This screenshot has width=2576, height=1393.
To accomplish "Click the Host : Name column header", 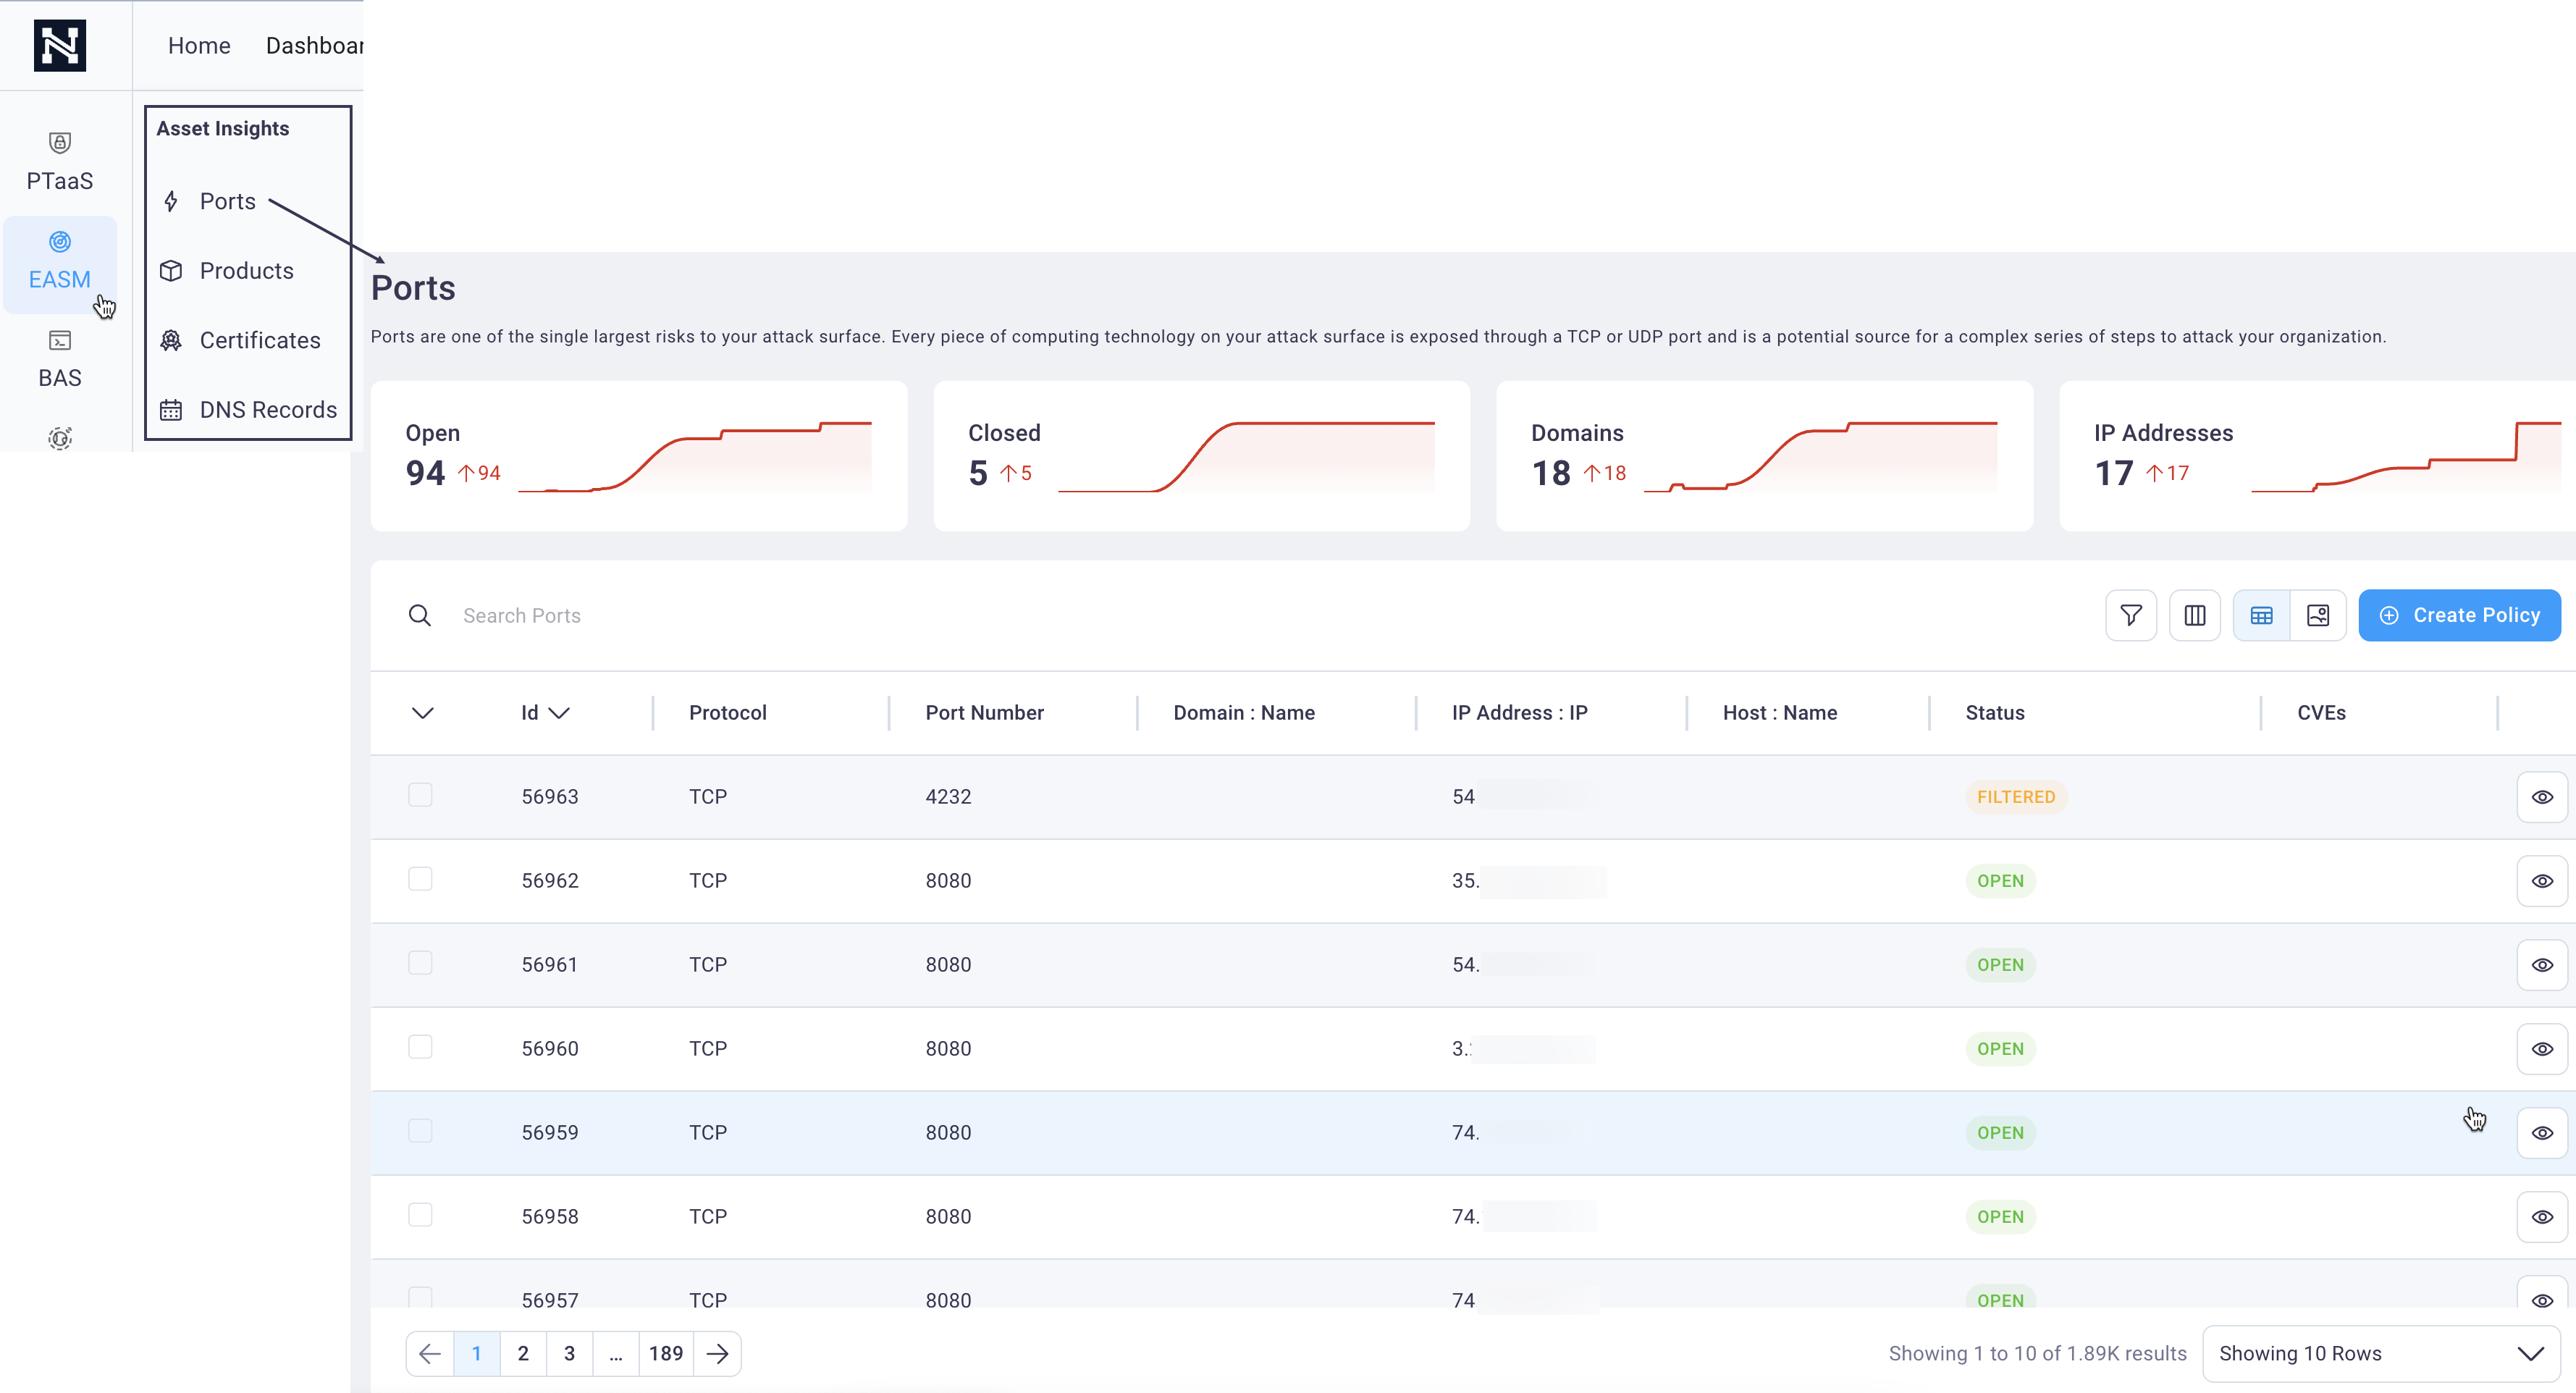I will (x=1779, y=713).
